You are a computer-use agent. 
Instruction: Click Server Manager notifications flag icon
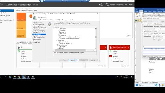[107, 5]
